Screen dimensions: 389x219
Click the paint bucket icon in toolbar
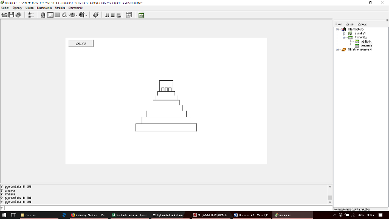(96, 15)
